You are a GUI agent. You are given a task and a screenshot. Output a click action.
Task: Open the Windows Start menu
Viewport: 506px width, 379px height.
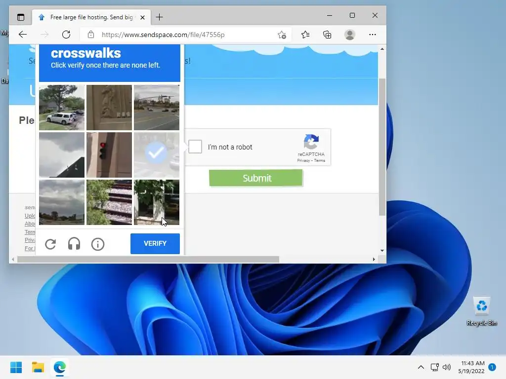click(16, 367)
